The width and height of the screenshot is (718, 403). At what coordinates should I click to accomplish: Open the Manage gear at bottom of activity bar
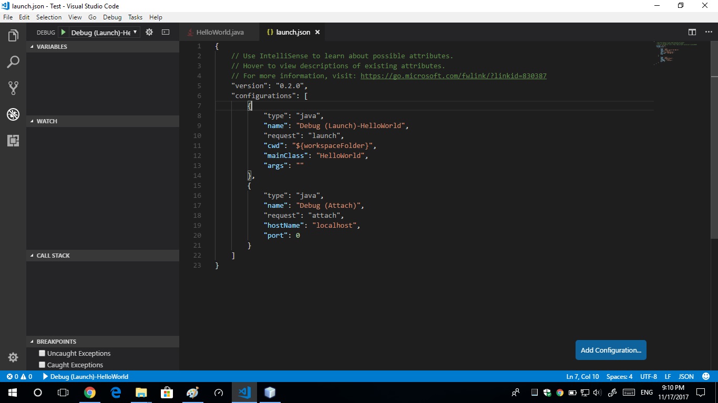click(13, 357)
